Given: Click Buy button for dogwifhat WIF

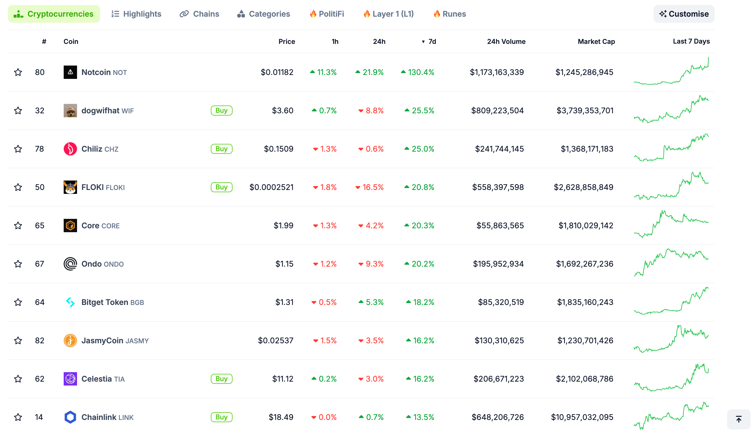Looking at the screenshot, I should coord(222,110).
